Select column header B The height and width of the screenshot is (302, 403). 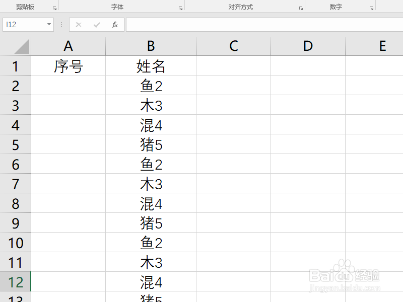coord(150,45)
